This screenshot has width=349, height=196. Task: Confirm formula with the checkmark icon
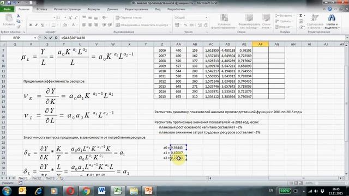(x=51, y=38)
